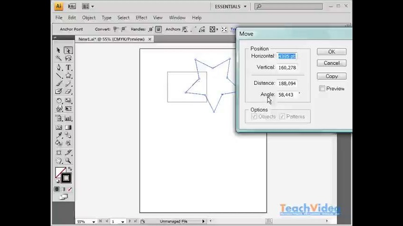
Task: Click the Vertical position input field
Action: pyautogui.click(x=287, y=67)
